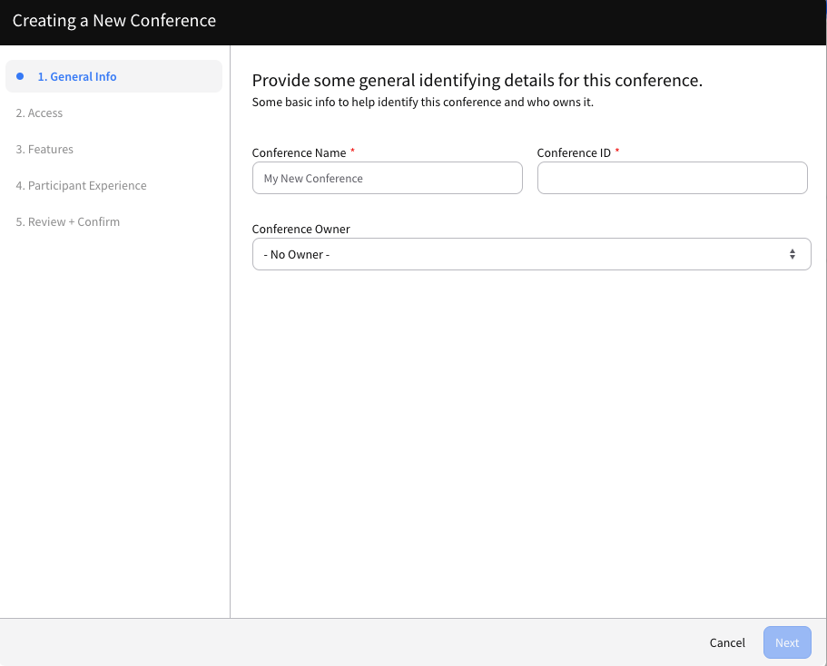Cancel the new conference wizard
The width and height of the screenshot is (827, 666).
click(x=727, y=642)
